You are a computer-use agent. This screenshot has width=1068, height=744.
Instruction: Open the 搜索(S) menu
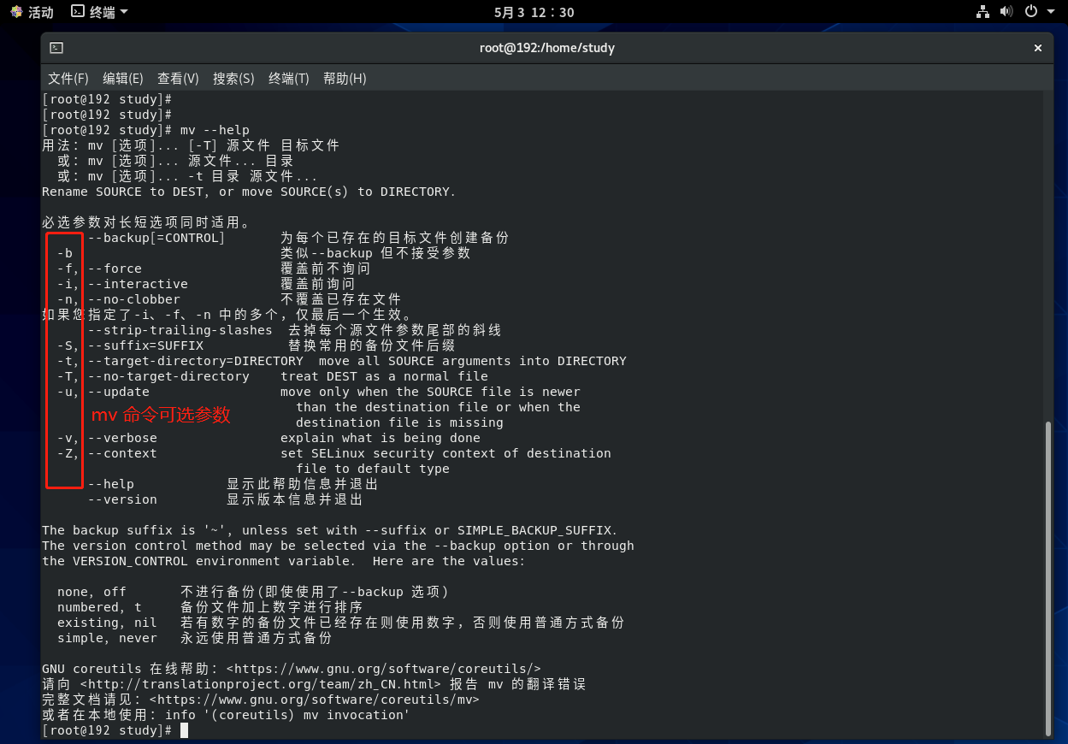[x=233, y=79]
